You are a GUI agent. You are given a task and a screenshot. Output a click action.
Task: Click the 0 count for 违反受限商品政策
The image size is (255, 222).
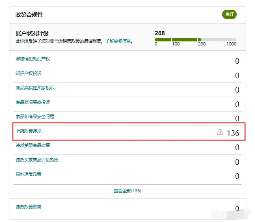pyautogui.click(x=237, y=147)
